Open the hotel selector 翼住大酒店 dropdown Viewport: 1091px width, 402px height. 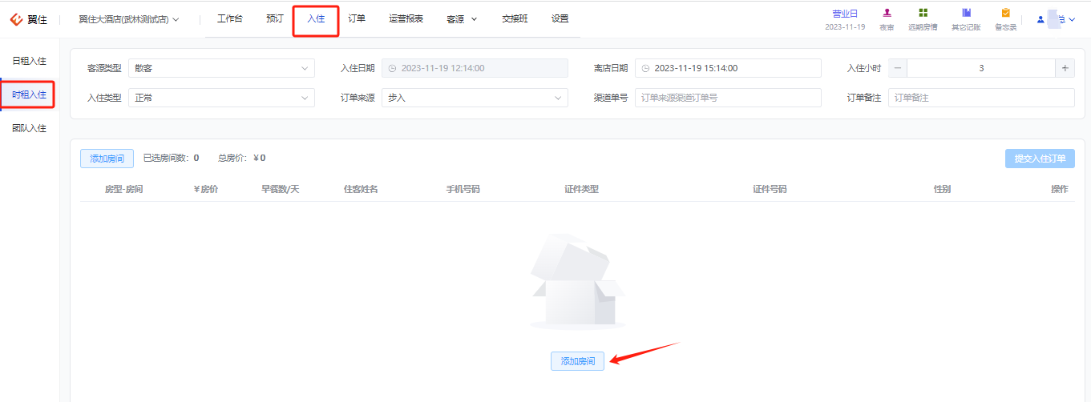[x=128, y=19]
